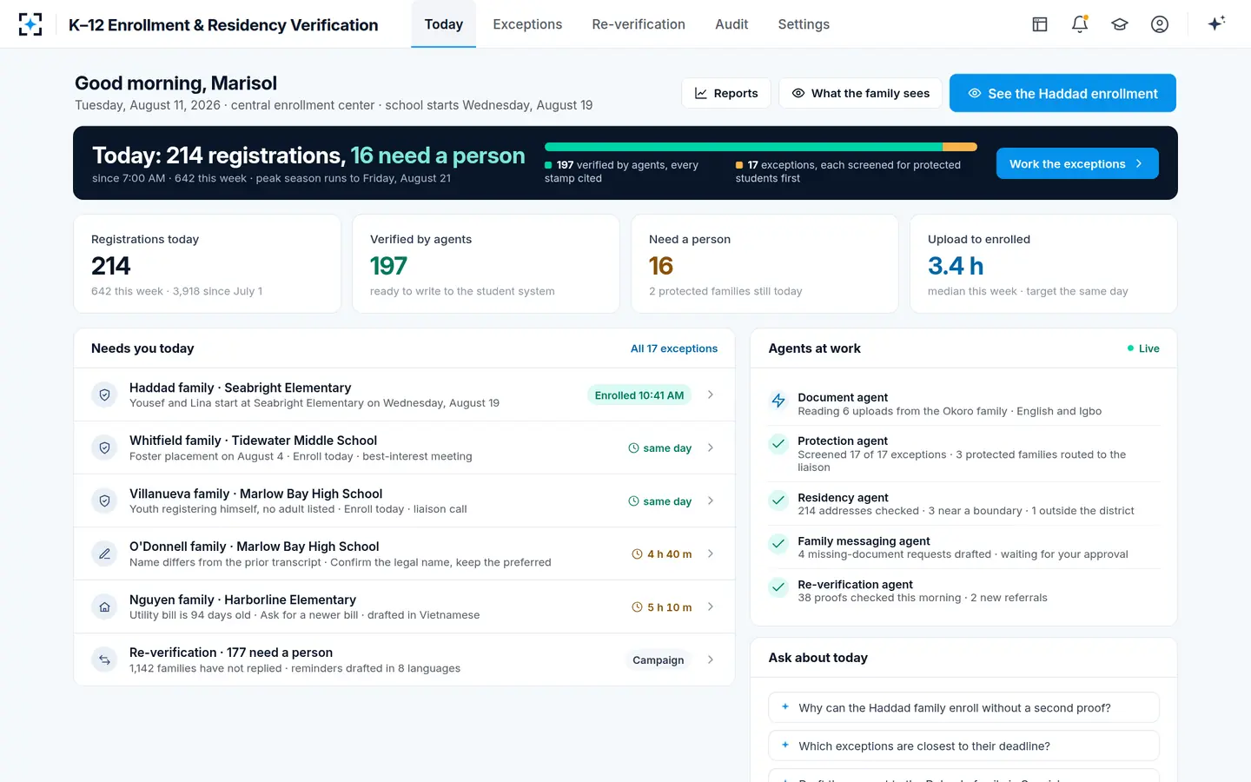Open the Audit tab
Screen dimensions: 1251x782
[731, 24]
